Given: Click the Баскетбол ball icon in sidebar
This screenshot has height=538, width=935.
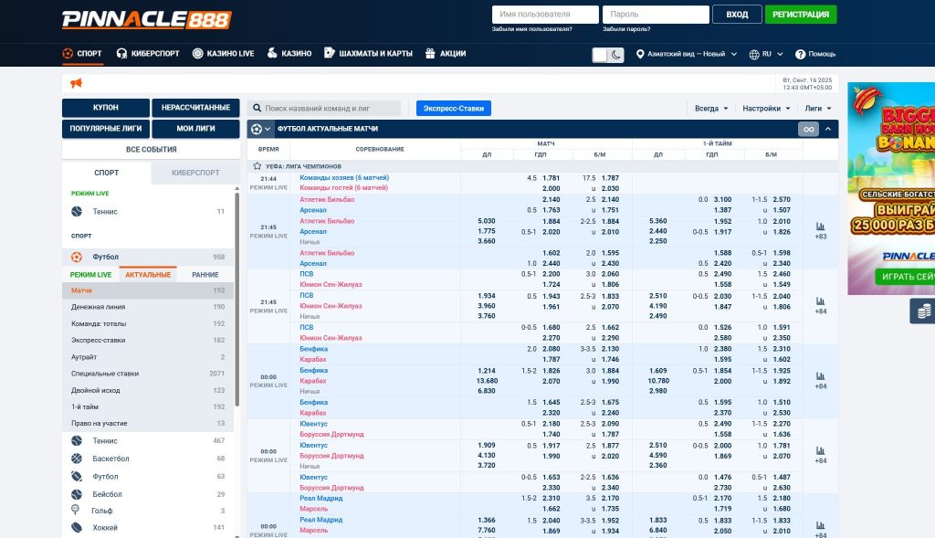Looking at the screenshot, I should pyautogui.click(x=77, y=458).
